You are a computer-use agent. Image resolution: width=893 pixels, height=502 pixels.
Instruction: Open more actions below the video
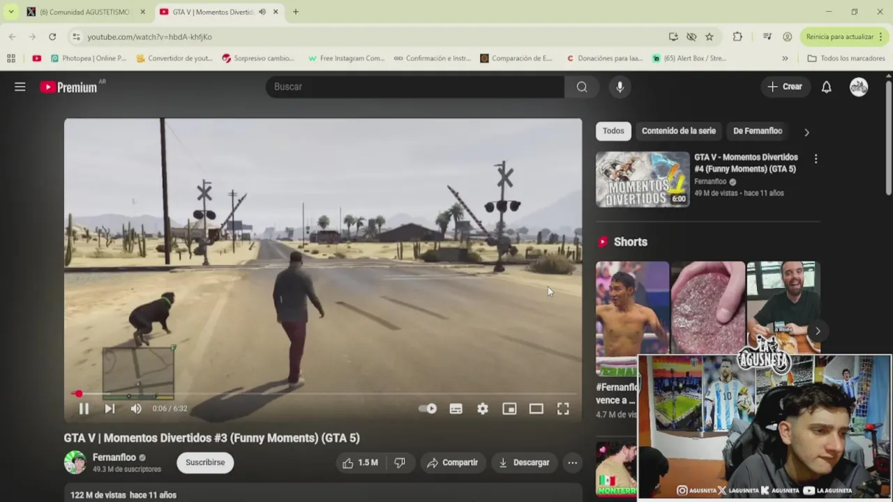[x=572, y=462]
